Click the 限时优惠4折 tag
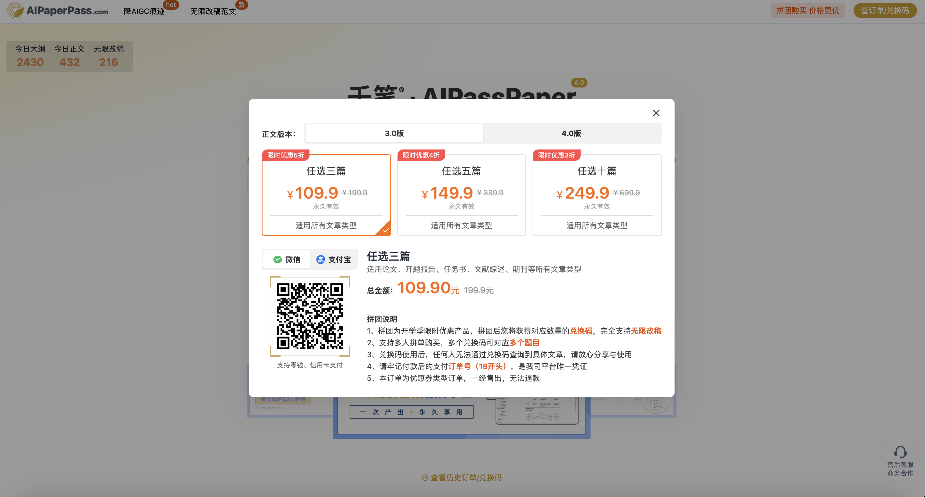Screen dimensions: 925x497 click(421, 155)
